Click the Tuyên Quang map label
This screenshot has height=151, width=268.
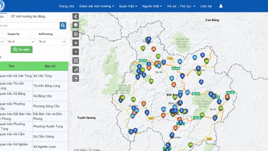coord(86,118)
